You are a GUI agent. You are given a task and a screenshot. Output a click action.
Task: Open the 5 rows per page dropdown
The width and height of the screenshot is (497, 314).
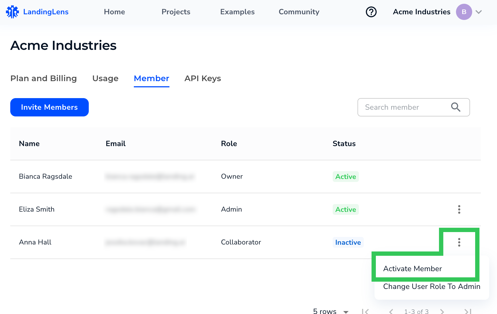(x=331, y=311)
